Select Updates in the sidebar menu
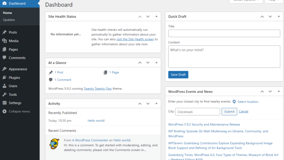The height and width of the screenshot is (160, 284). coord(9,20)
